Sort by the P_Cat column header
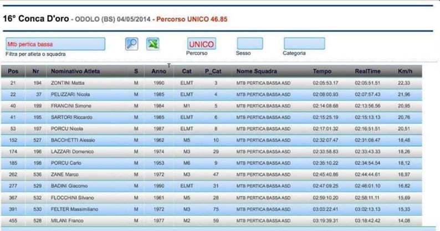 [x=213, y=71]
